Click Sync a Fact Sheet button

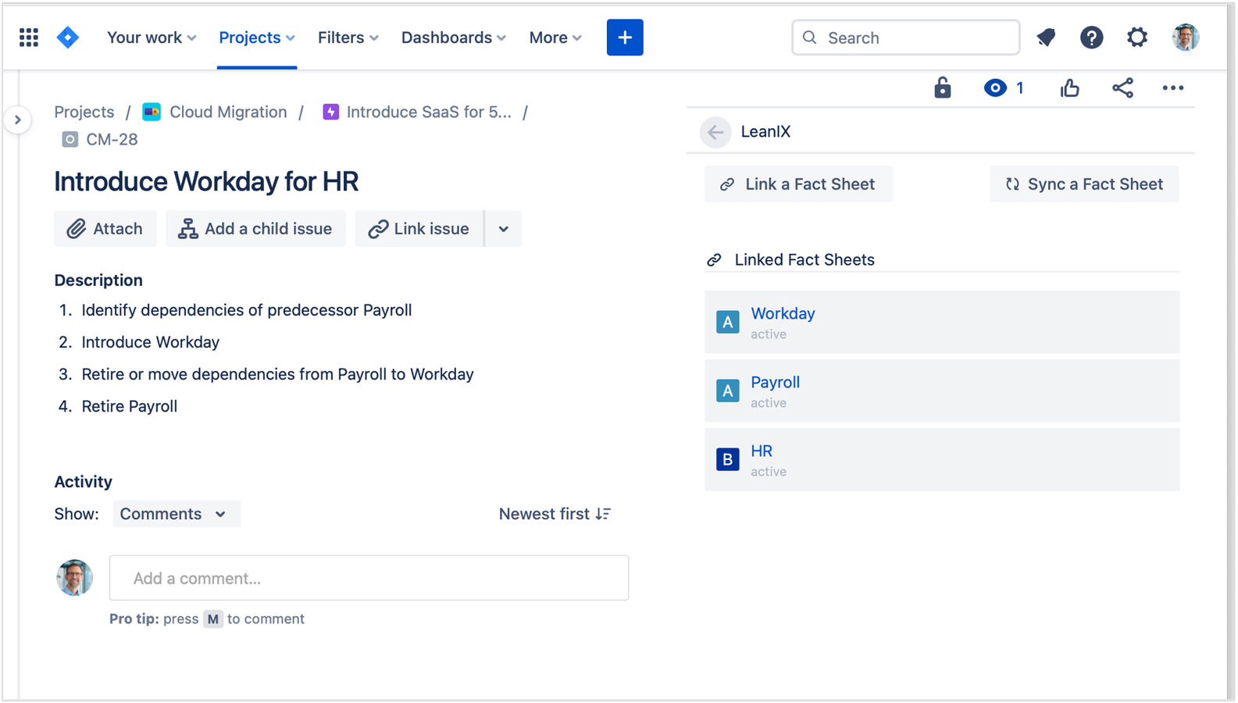(x=1084, y=184)
